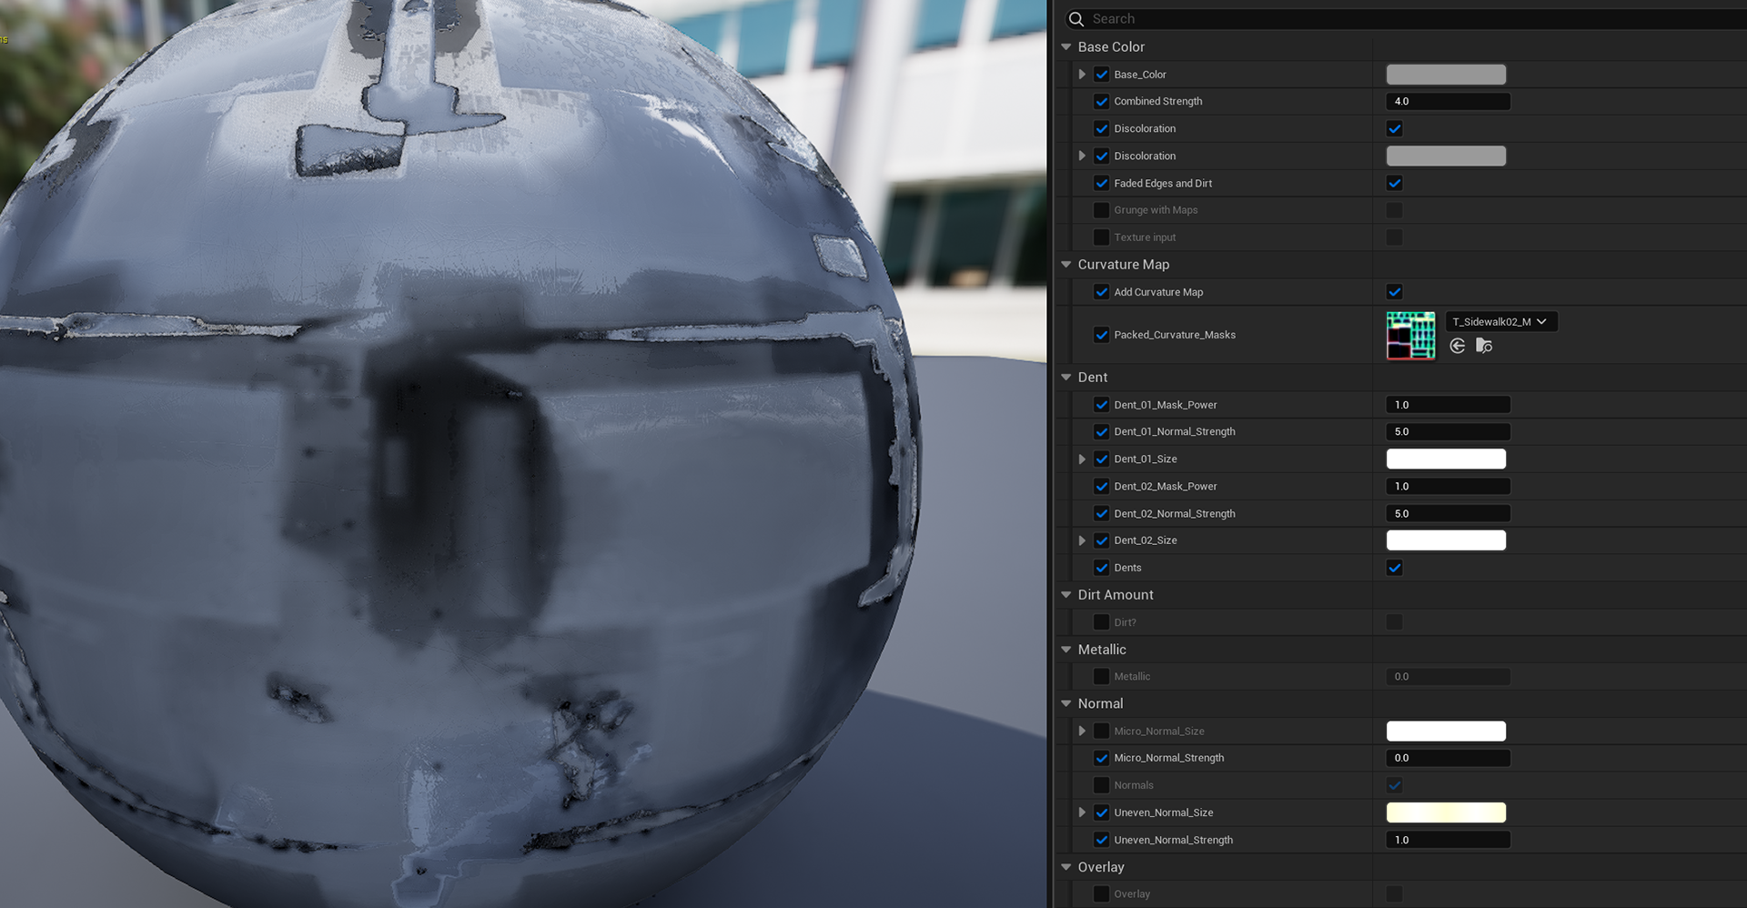
Task: Open the Uneven_Normal_Size cream color swatch
Action: point(1446,812)
